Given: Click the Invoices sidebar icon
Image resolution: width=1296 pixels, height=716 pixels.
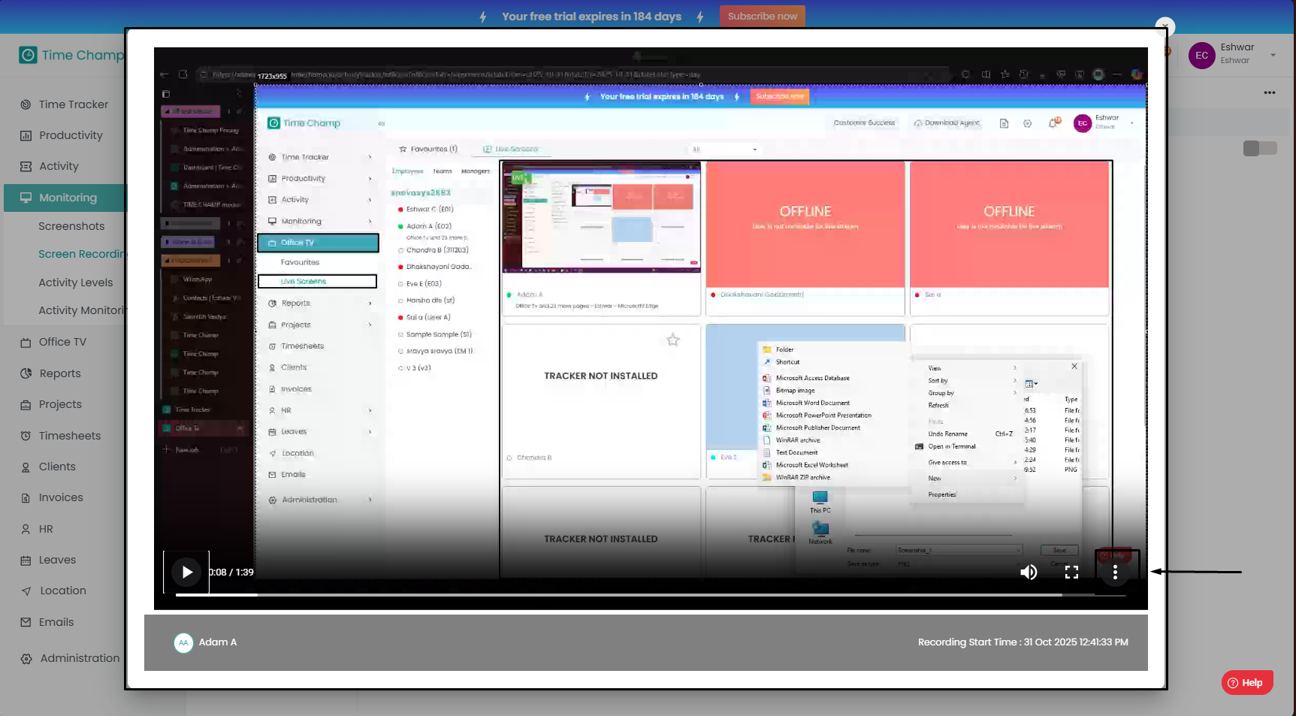Looking at the screenshot, I should 26,497.
